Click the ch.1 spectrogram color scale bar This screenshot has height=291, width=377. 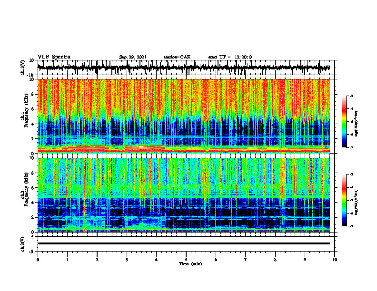coord(344,122)
